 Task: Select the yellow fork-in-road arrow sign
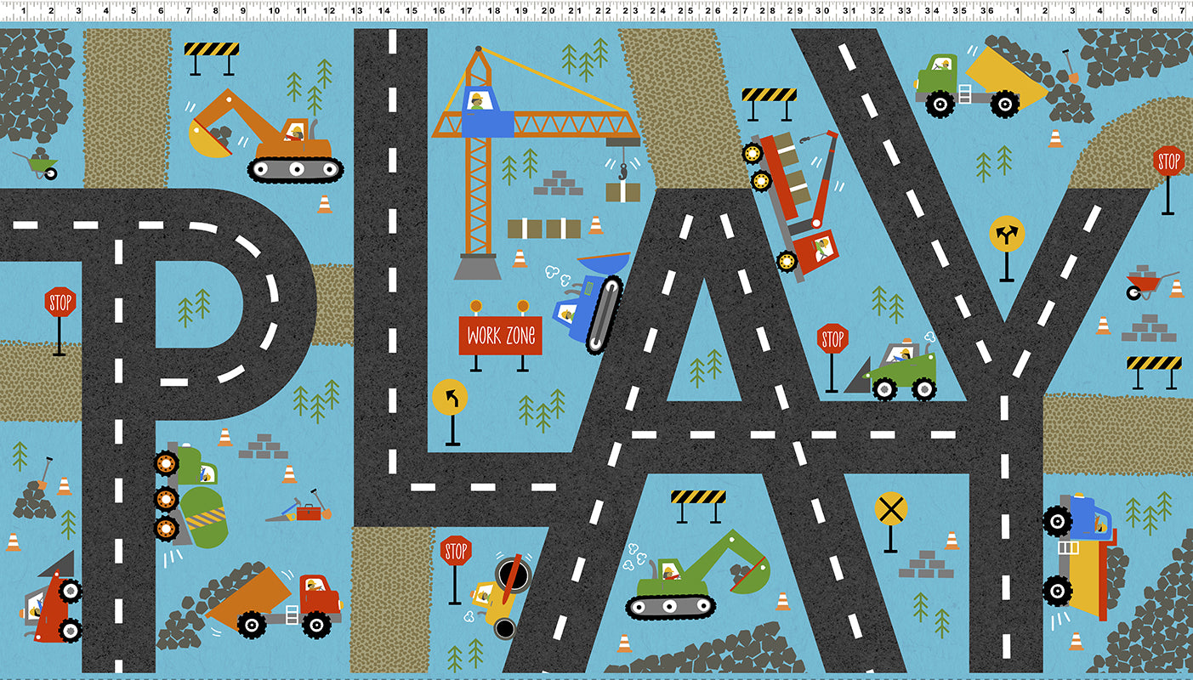1007,234
